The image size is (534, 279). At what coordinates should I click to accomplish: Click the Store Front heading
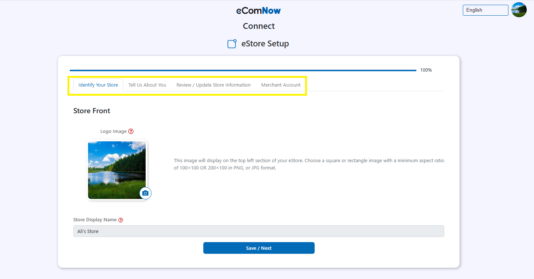click(92, 111)
